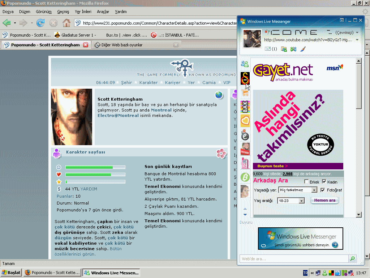Follow the Buyrun teste link

tap(272, 166)
